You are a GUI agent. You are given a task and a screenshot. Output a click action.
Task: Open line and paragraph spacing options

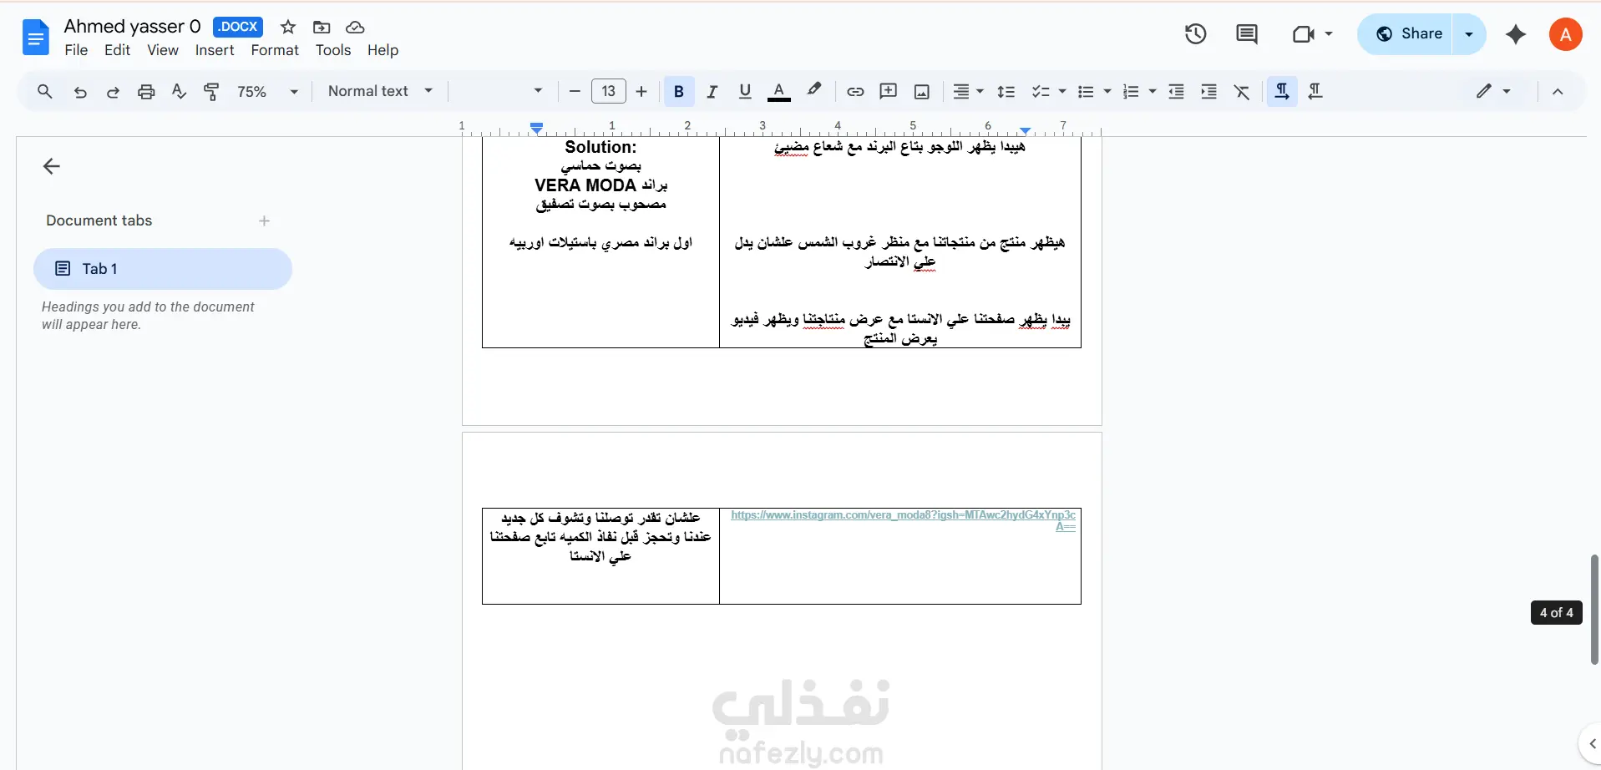(x=1006, y=92)
